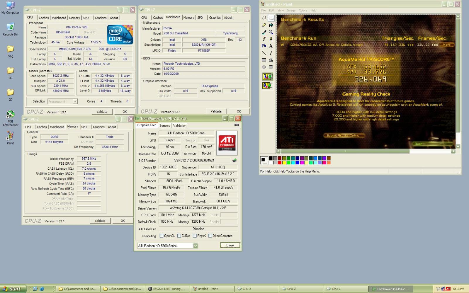Toggle the CUDA checkbox in GPU-Z
Screen dimensions: 469x293
179,236
